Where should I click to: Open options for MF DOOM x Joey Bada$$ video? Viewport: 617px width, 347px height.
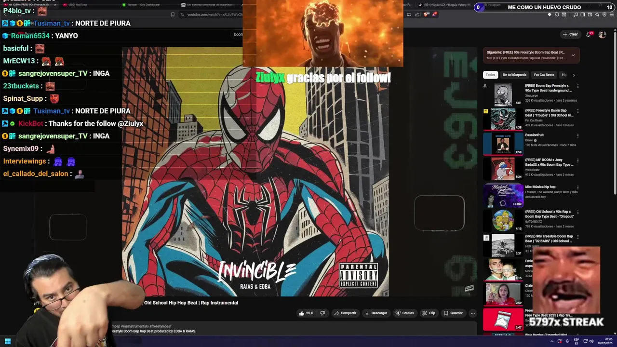[577, 160]
